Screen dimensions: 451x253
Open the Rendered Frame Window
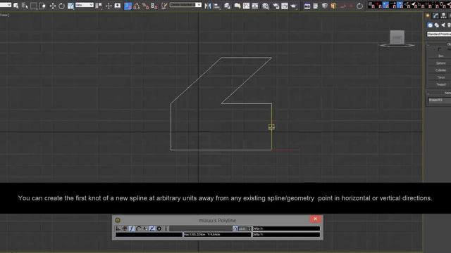[x=285, y=6]
